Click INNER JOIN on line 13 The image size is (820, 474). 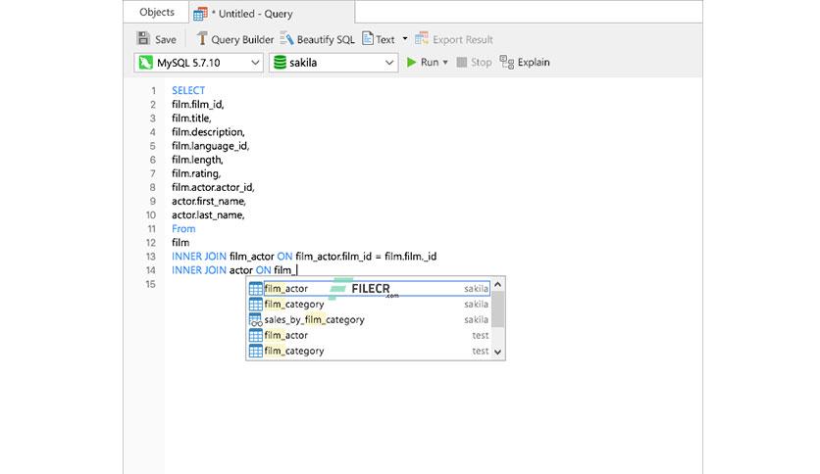pyautogui.click(x=199, y=257)
